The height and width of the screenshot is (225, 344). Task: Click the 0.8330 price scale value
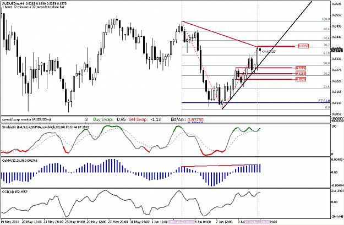click(x=337, y=59)
